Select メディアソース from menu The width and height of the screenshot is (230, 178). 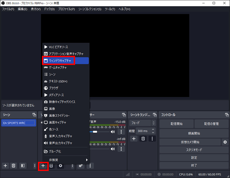[66, 95]
